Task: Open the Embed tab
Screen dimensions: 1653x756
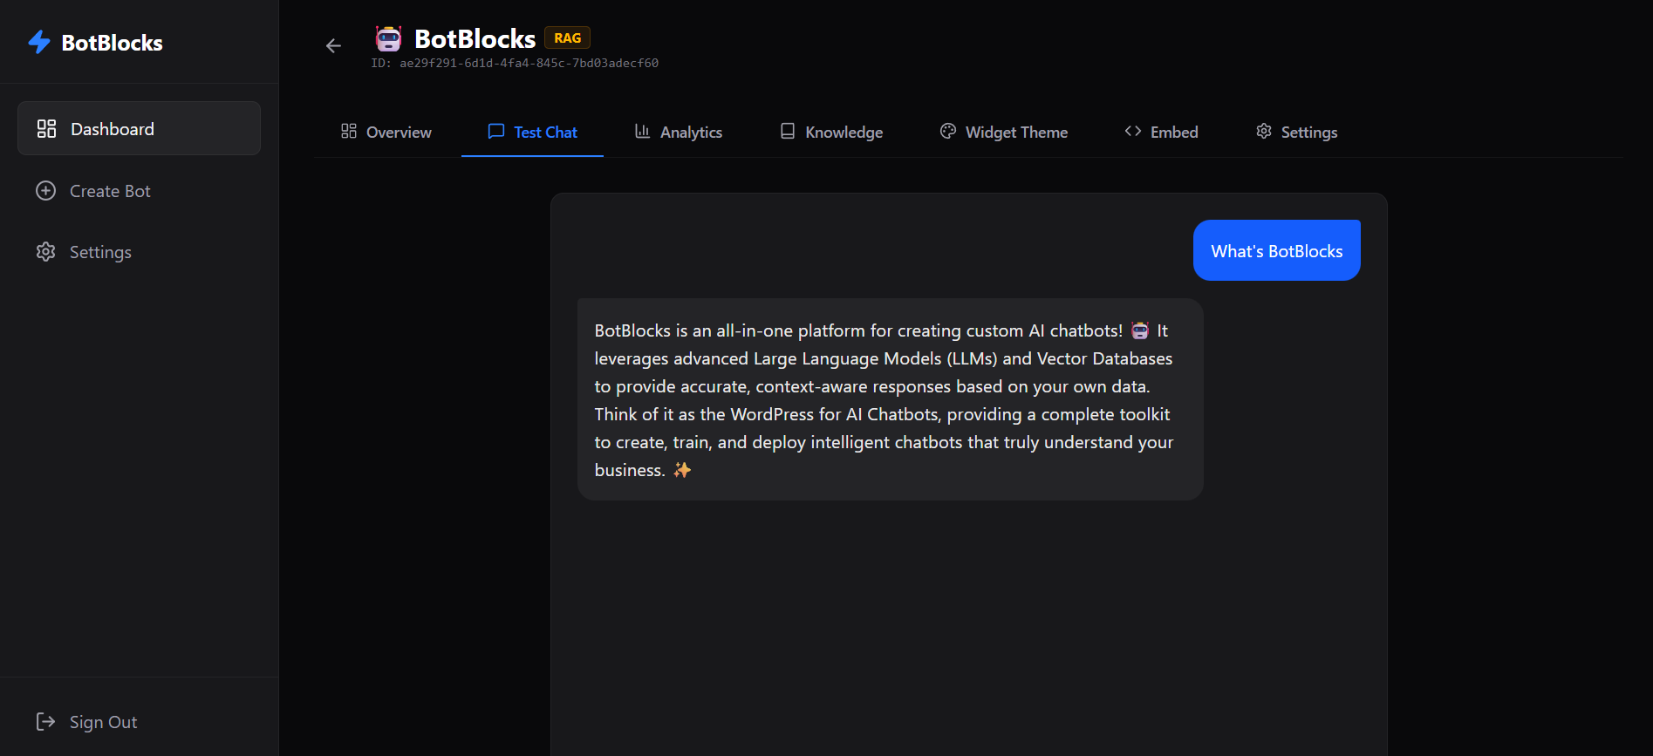Action: [x=1162, y=132]
